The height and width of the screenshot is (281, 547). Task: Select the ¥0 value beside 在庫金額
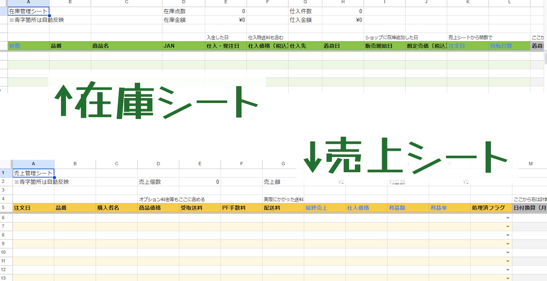(x=226, y=20)
